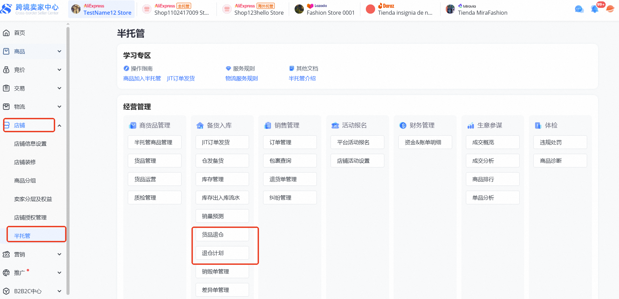
Task: Open the 物流服务规则 link
Action: coord(242,78)
